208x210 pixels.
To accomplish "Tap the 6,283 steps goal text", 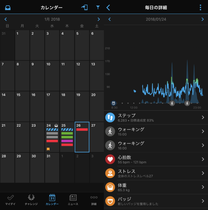I will (136, 120).
